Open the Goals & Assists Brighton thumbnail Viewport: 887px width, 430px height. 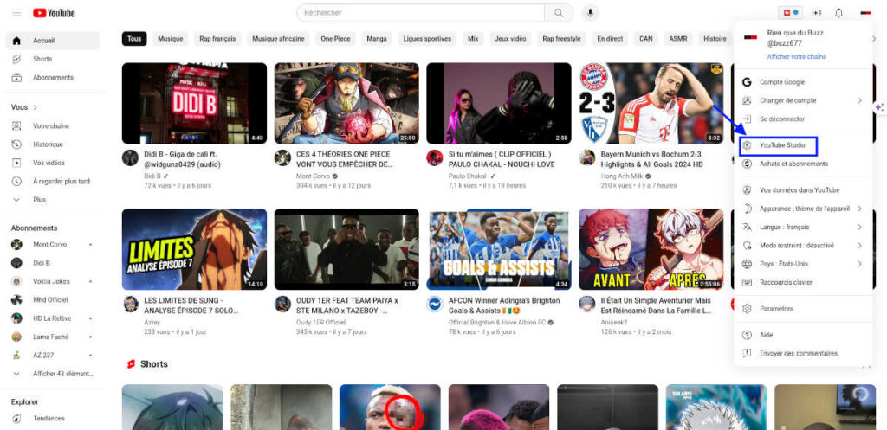[499, 249]
